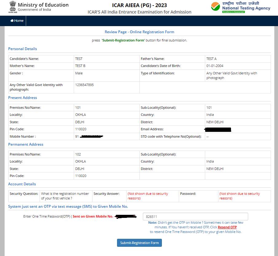
Task: Click the Ministry of Education emblem logo
Action: pos(13,7)
